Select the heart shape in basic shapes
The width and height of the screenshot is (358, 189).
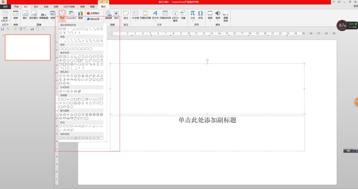click(x=86, y=64)
